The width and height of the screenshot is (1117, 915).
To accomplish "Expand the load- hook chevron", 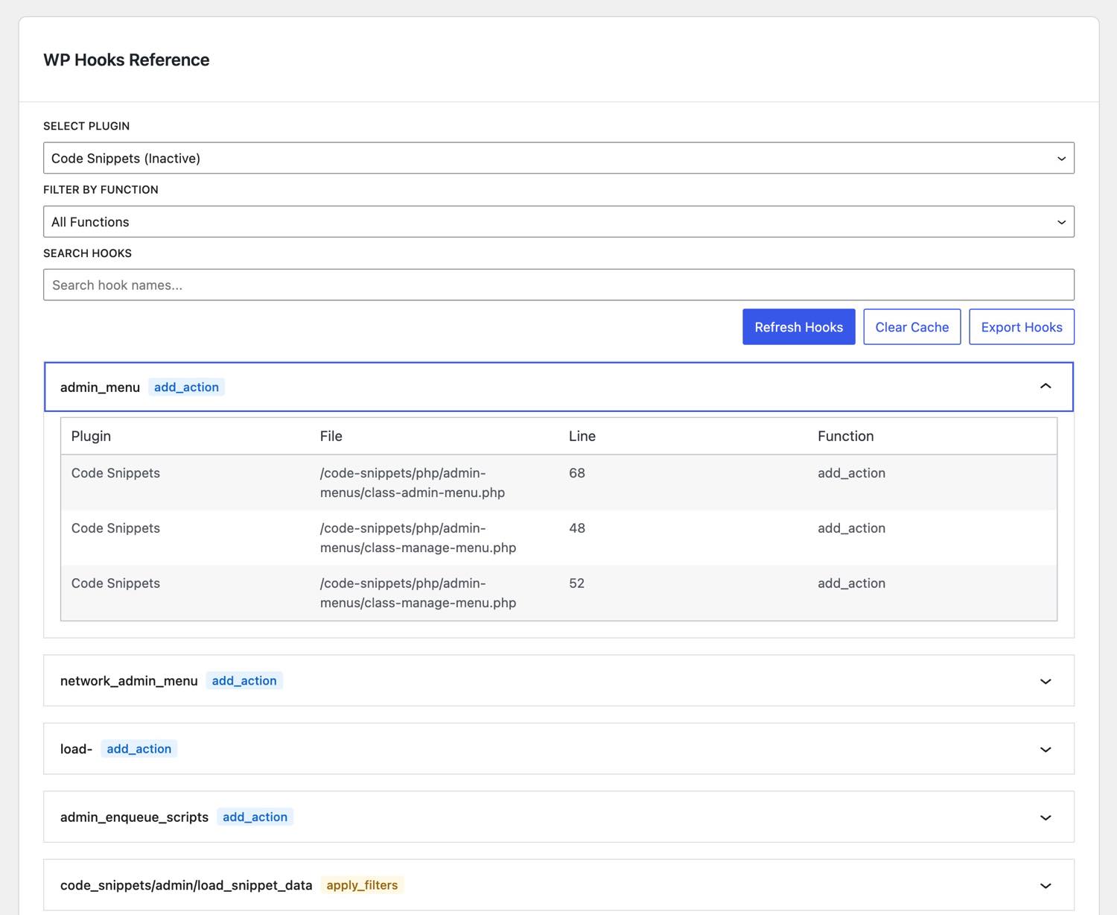I will 1046,750.
